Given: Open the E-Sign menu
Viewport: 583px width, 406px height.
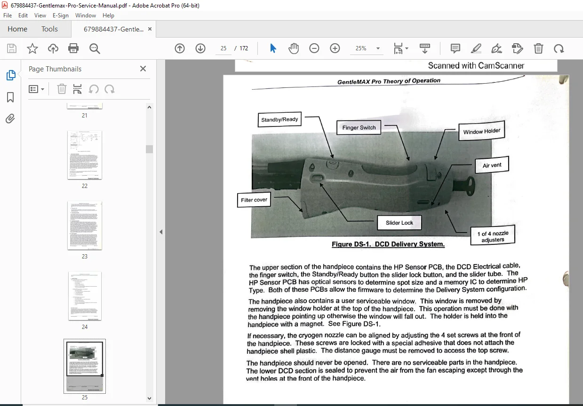Looking at the screenshot, I should pos(60,16).
